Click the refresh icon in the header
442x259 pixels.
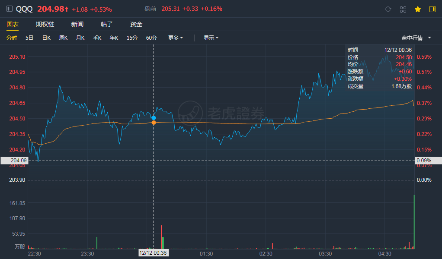(388, 9)
